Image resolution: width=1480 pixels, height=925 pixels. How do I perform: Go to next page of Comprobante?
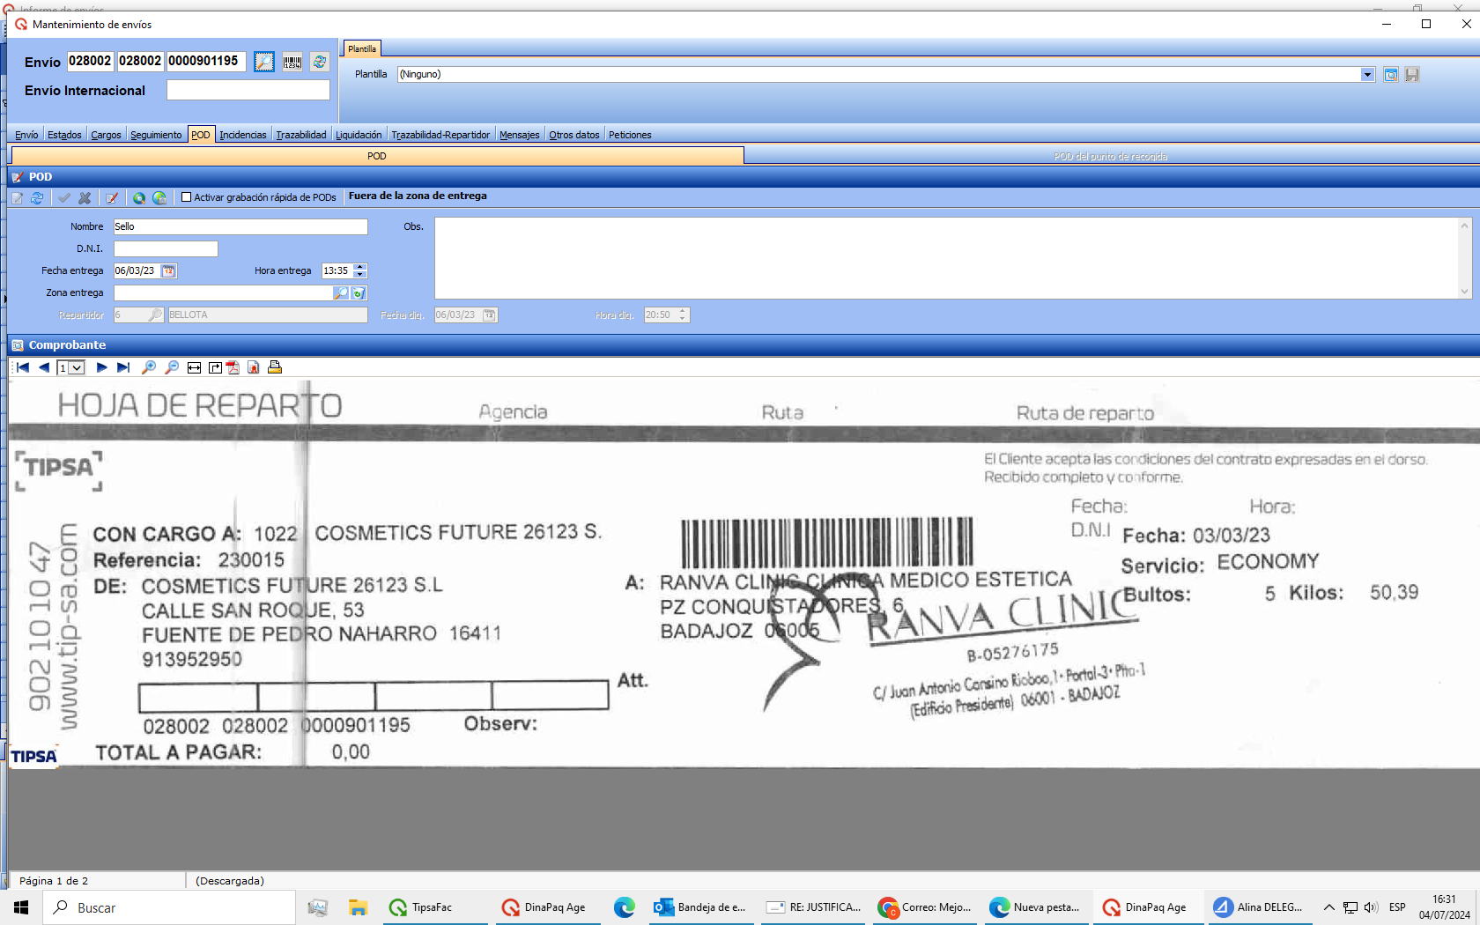[101, 367]
